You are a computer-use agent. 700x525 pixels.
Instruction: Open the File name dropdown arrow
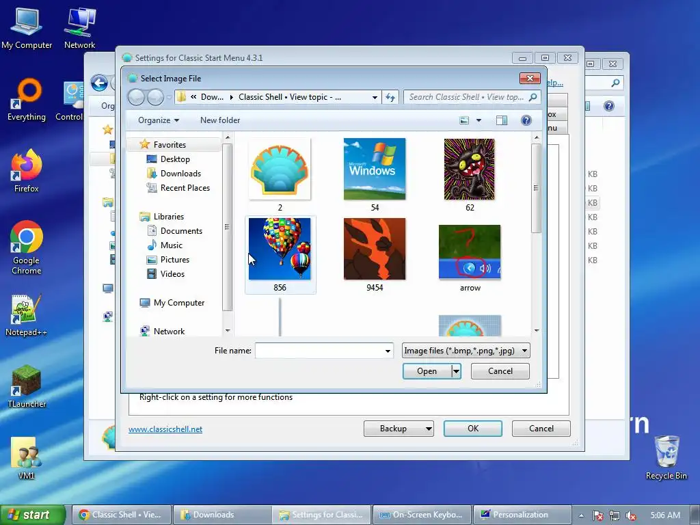click(x=388, y=351)
